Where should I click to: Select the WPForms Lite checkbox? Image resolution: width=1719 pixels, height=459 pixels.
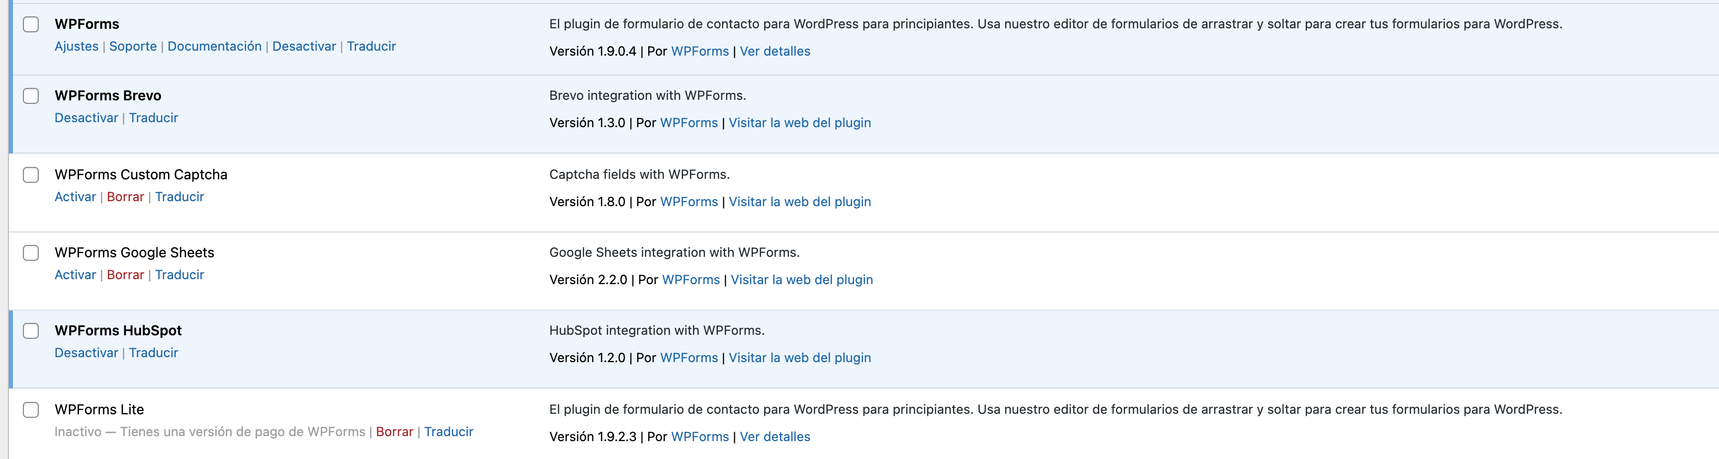[31, 410]
